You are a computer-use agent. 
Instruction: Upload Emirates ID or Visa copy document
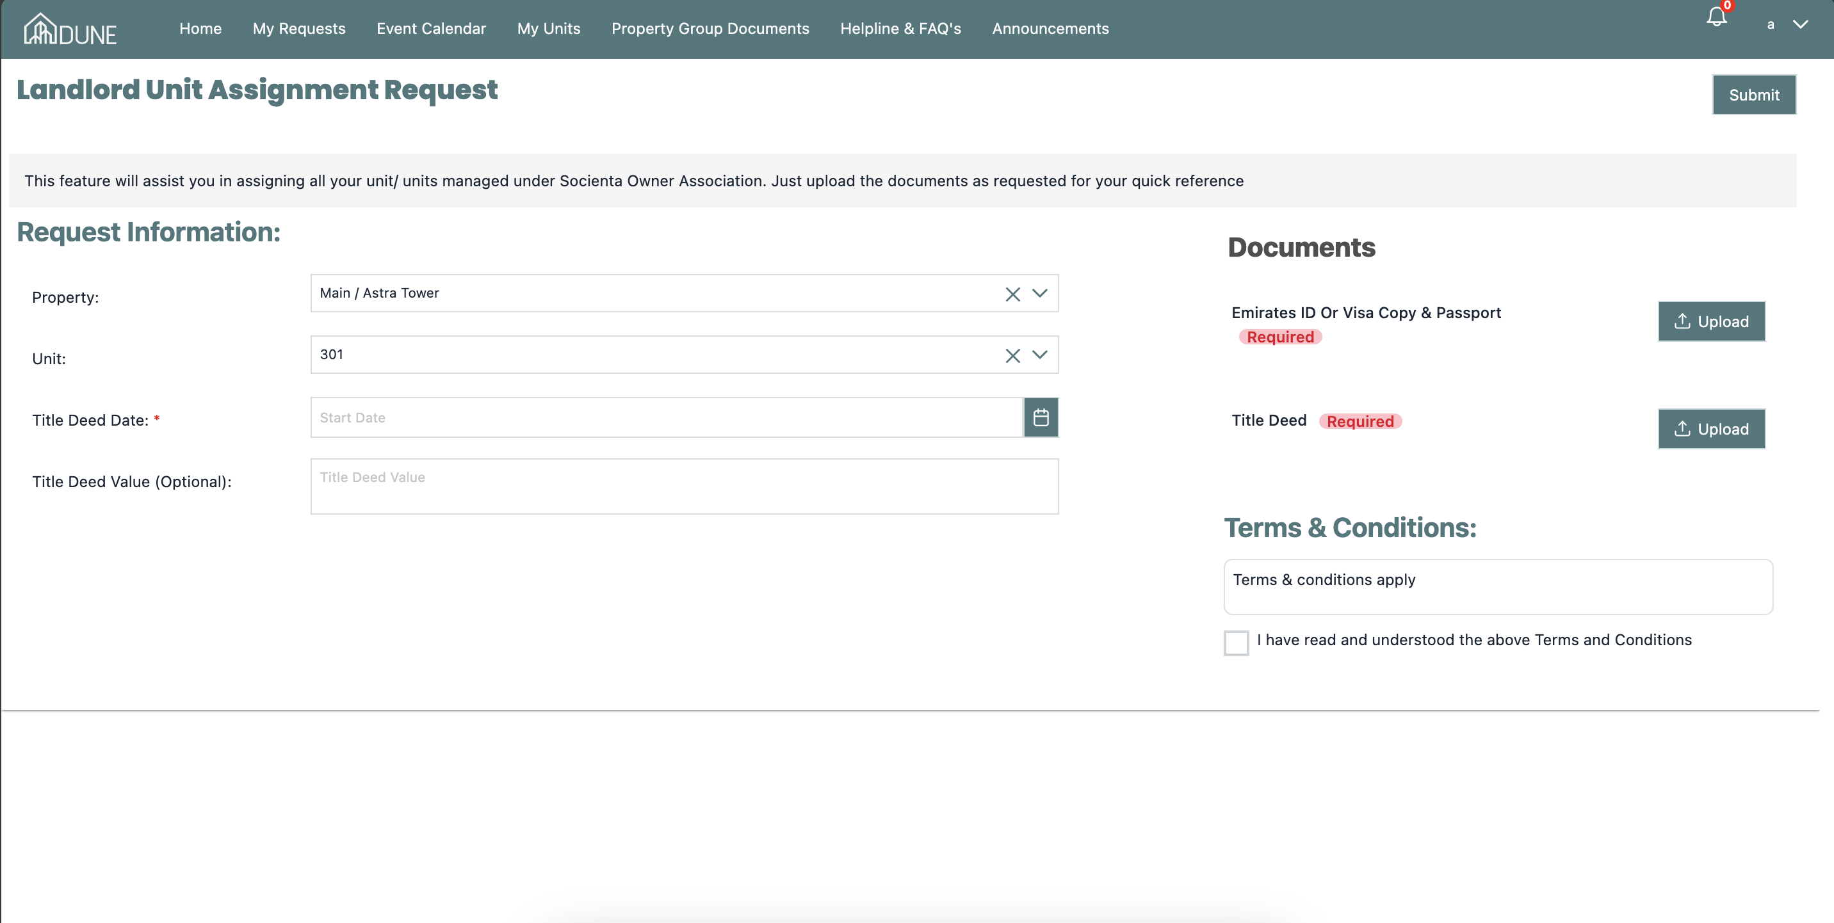coord(1711,321)
